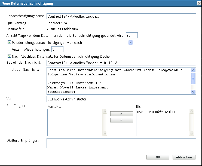Click the Abbrechen button
Screen dimensions: 202x166
click(x=184, y=157)
